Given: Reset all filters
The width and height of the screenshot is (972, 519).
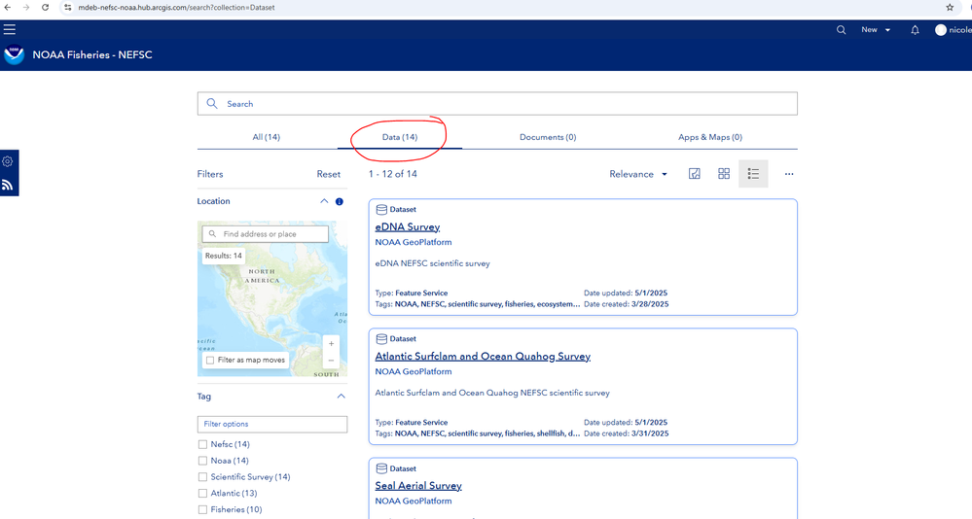Looking at the screenshot, I should 329,174.
